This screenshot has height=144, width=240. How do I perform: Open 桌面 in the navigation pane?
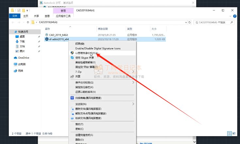click(22, 36)
